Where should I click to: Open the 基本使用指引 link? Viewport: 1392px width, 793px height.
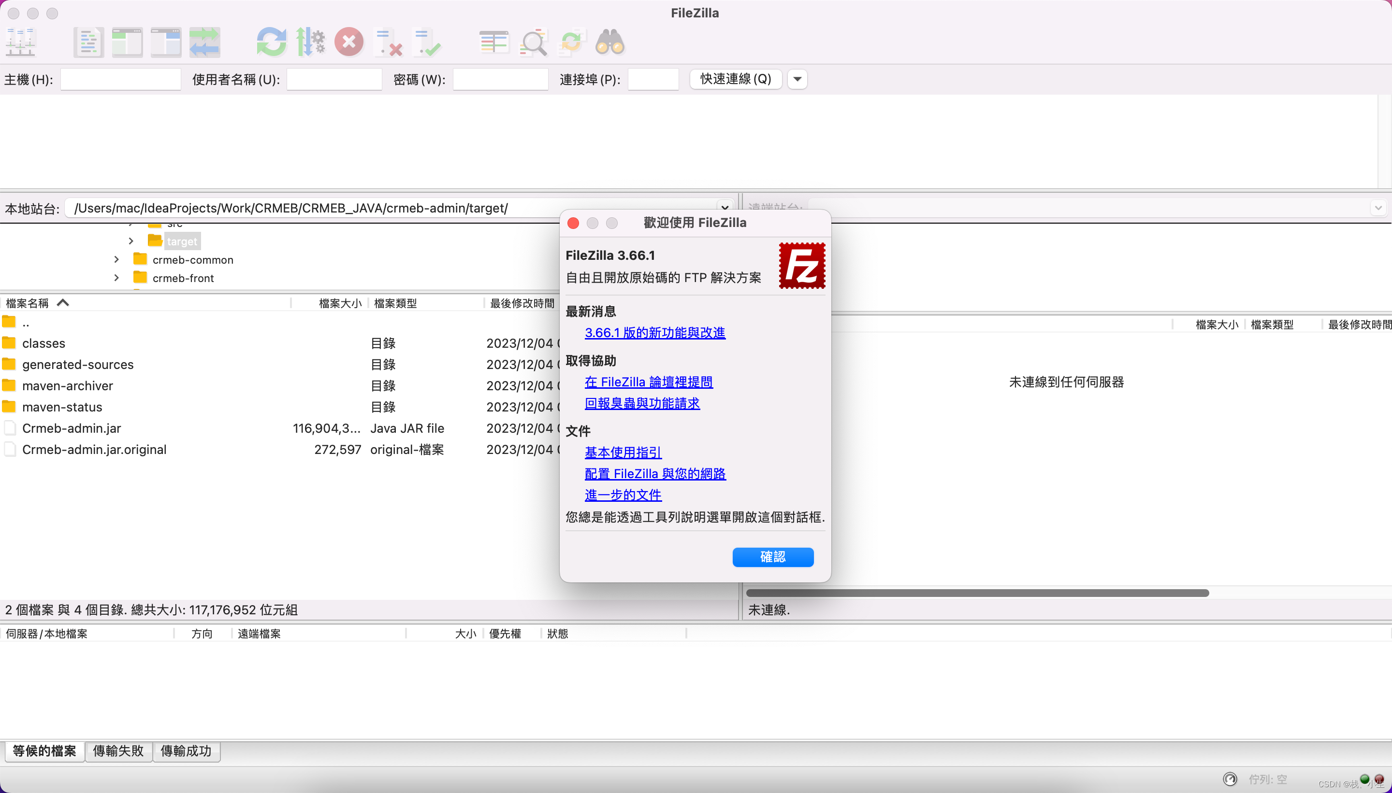coord(623,453)
